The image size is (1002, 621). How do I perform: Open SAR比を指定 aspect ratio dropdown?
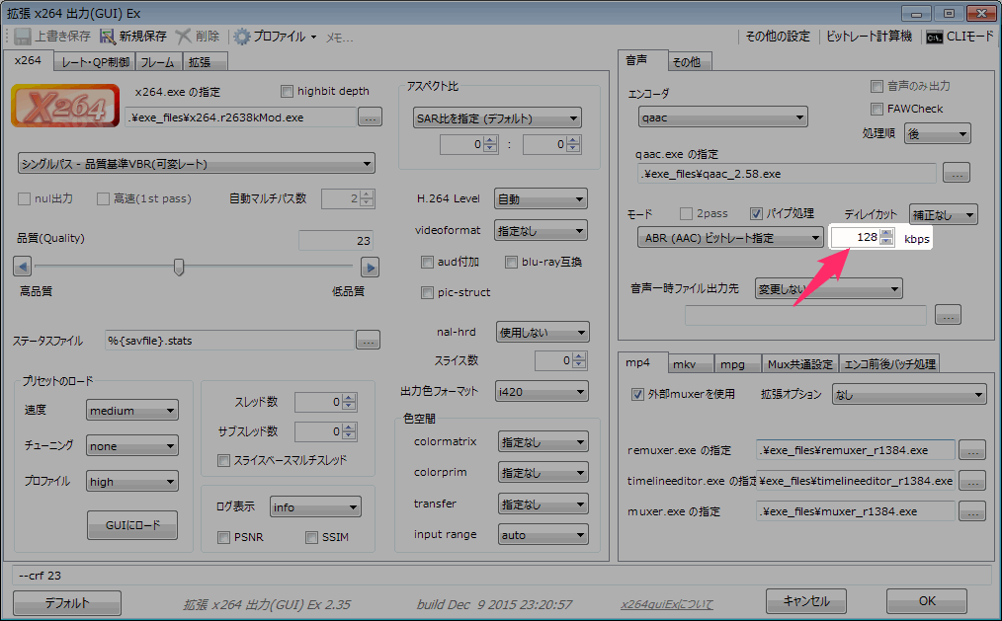(x=497, y=118)
